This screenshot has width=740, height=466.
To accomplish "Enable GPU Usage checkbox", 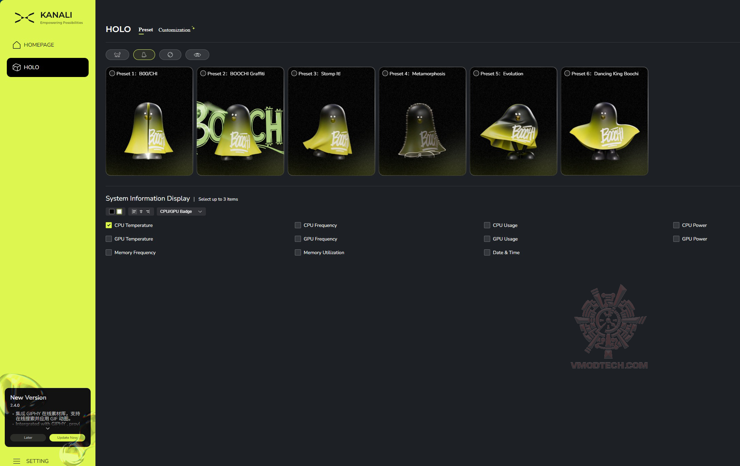I will [487, 239].
